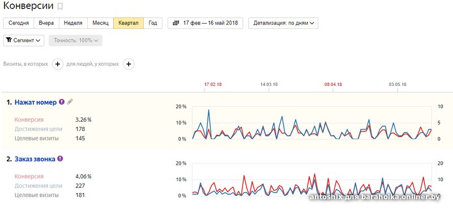Click the 03.05.18 timeline date marker
This screenshot has height=210, width=453.
(x=398, y=85)
